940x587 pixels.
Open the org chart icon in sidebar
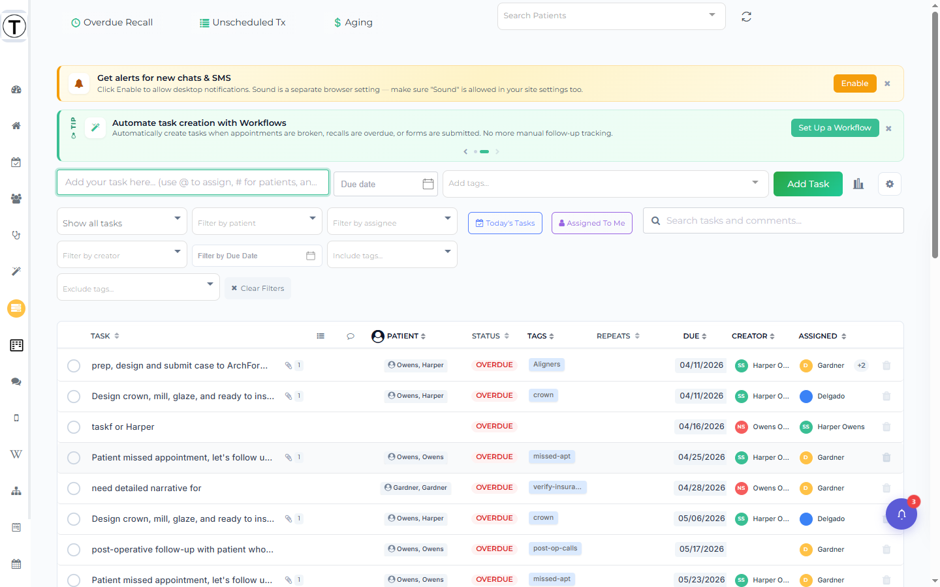point(16,491)
